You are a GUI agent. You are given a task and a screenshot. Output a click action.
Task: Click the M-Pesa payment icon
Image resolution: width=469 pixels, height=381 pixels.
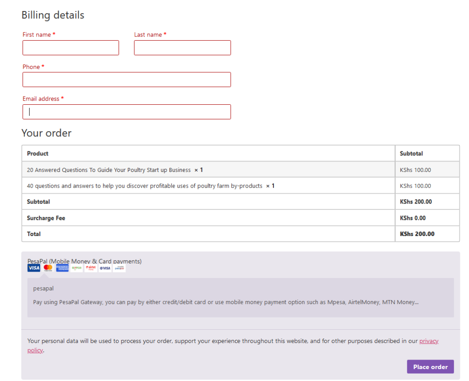coord(76,268)
